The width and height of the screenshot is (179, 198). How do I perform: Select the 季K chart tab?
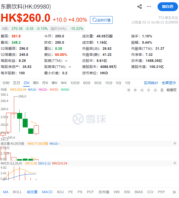click(54, 83)
